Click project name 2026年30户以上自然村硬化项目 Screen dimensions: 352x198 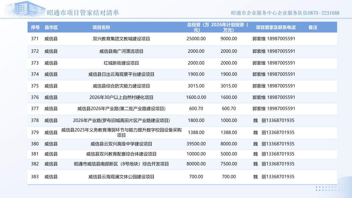pos(121,97)
